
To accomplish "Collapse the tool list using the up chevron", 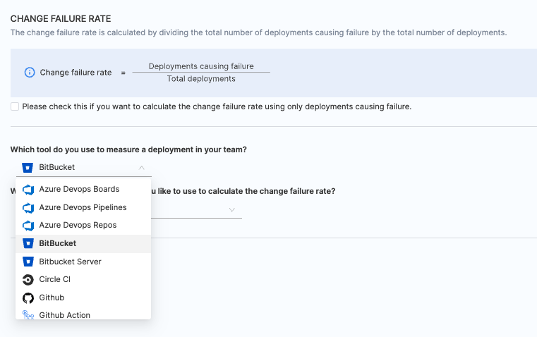I will click(142, 168).
